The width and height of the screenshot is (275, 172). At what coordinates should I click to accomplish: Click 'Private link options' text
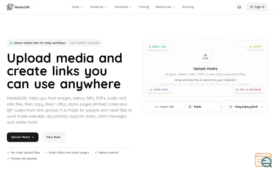(x=24, y=159)
